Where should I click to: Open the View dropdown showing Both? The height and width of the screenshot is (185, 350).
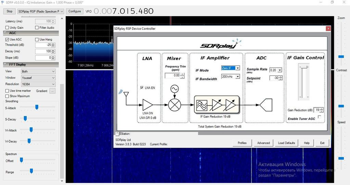click(x=38, y=71)
